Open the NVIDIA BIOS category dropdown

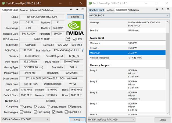click(x=129, y=16)
